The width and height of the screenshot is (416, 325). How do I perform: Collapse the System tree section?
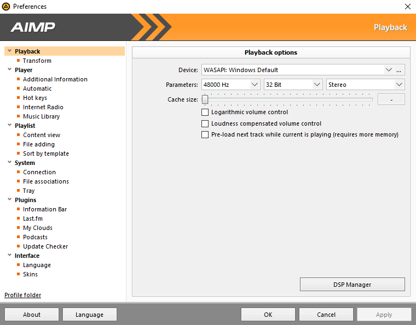[x=9, y=162]
